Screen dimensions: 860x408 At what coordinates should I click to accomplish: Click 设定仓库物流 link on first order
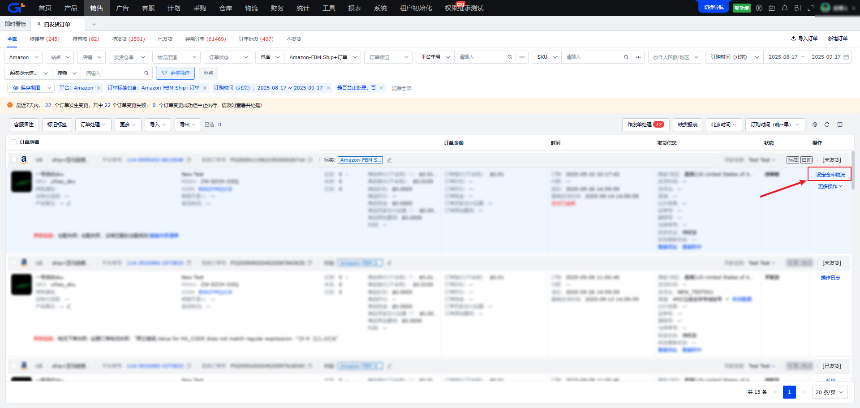[x=830, y=175]
